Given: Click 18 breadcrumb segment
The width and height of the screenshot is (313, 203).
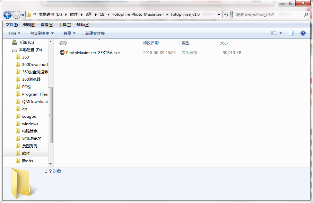Looking at the screenshot, I should tap(102, 14).
